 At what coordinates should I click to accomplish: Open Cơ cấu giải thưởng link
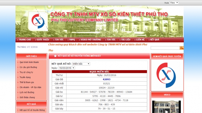[x=28, y=67]
